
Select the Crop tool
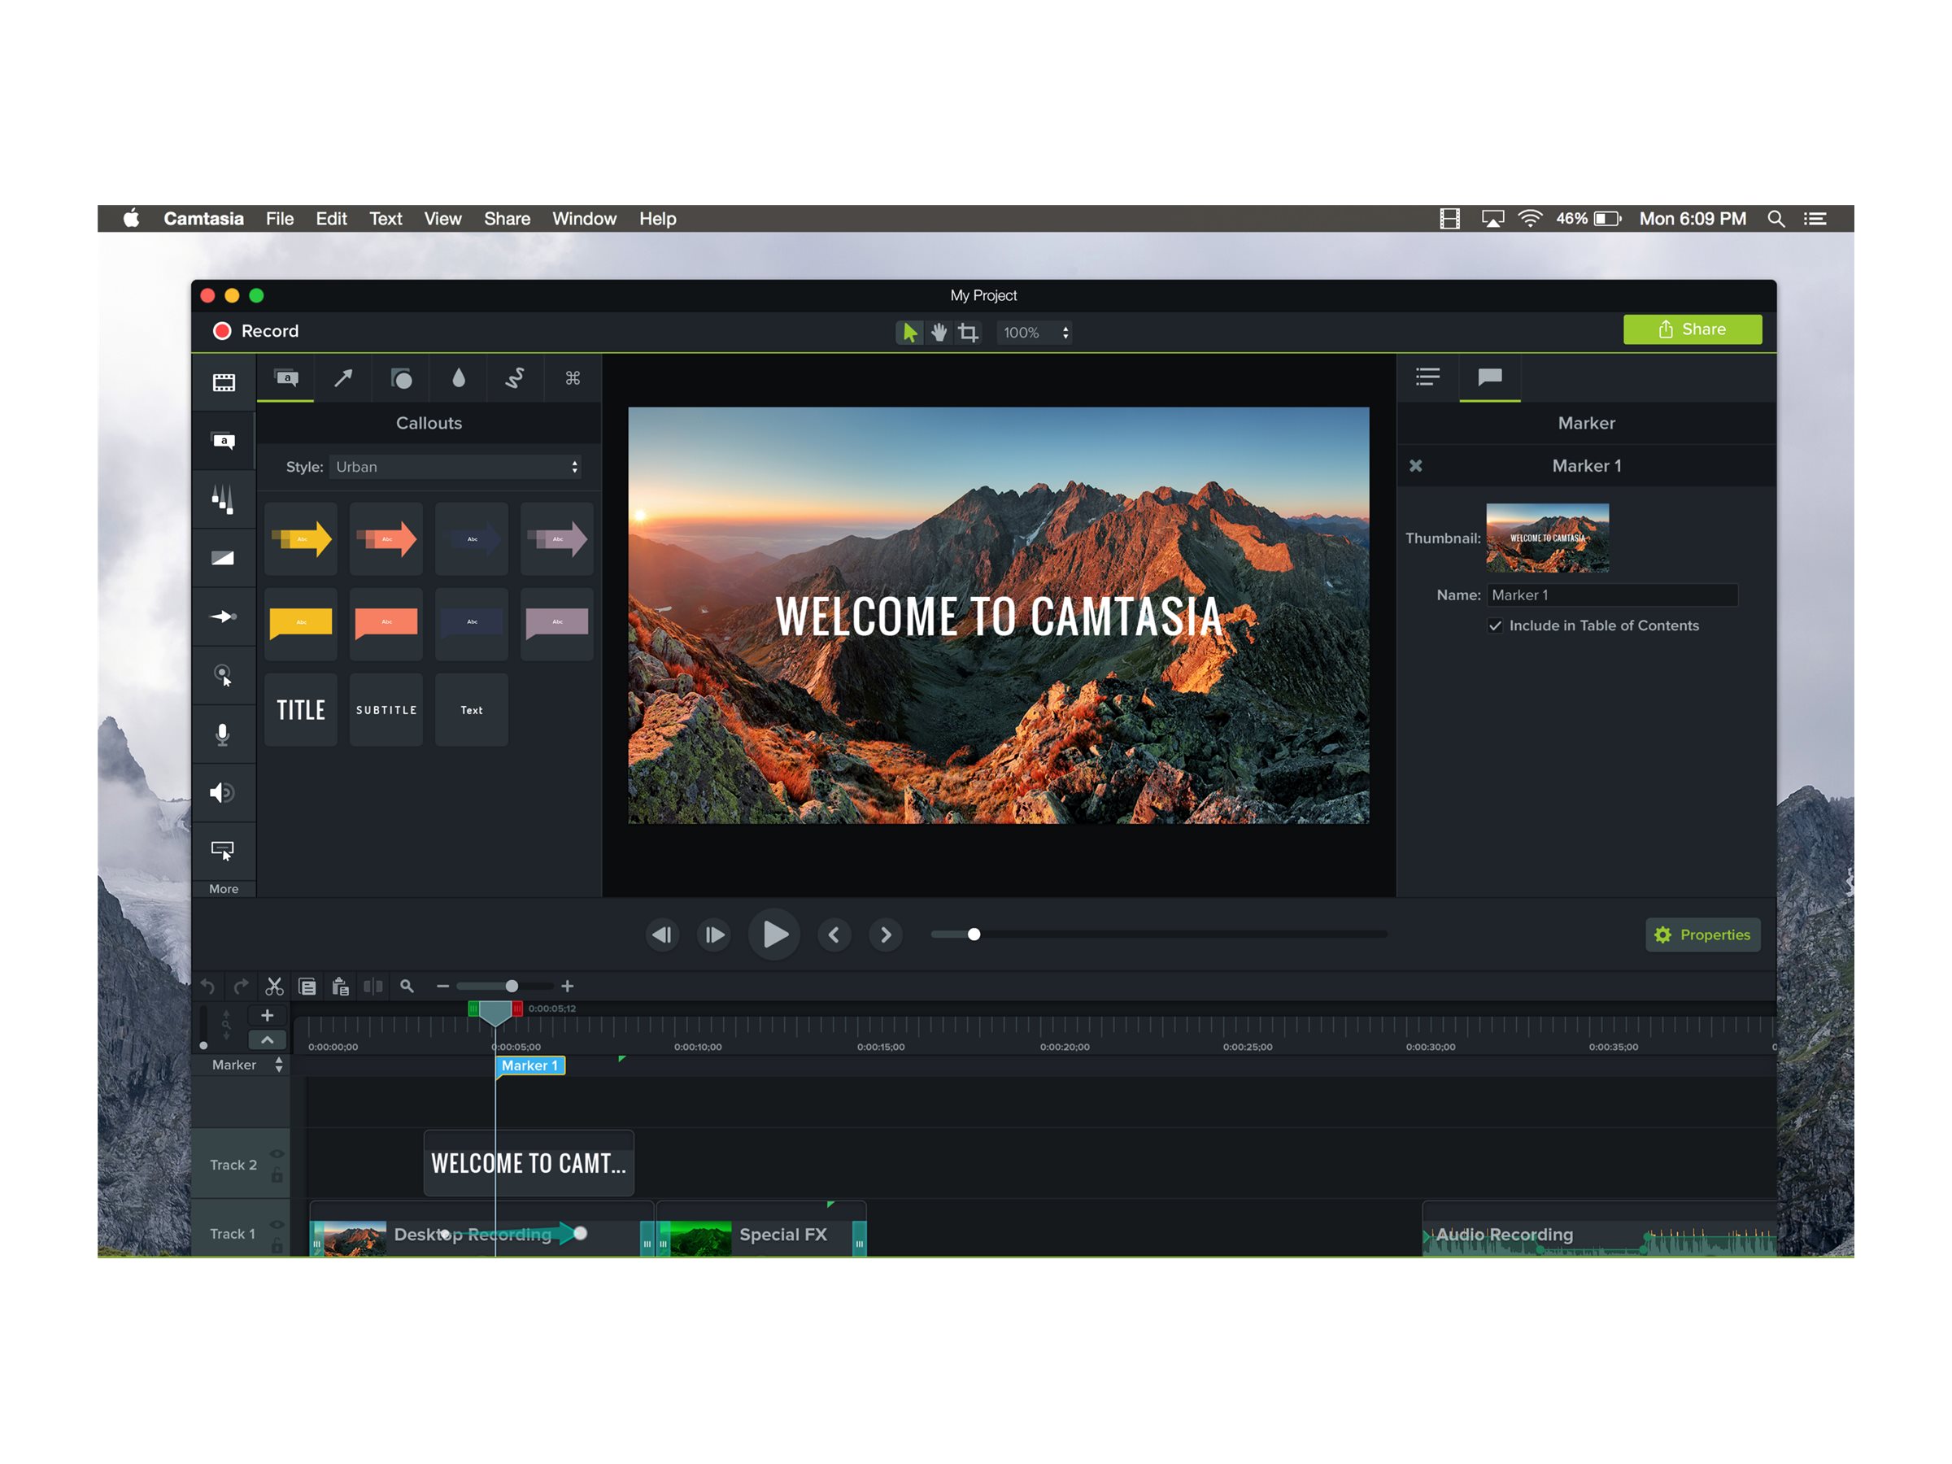[968, 333]
